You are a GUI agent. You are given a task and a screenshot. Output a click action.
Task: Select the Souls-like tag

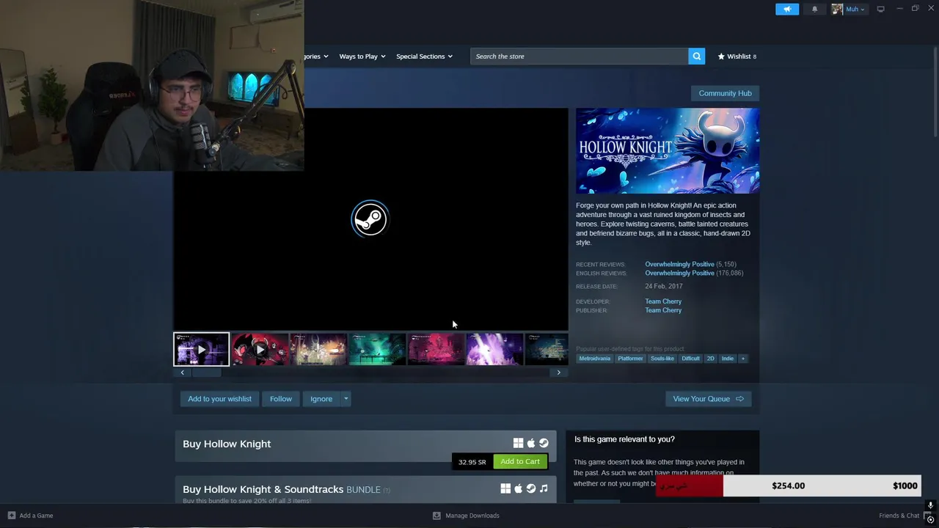[662, 359]
